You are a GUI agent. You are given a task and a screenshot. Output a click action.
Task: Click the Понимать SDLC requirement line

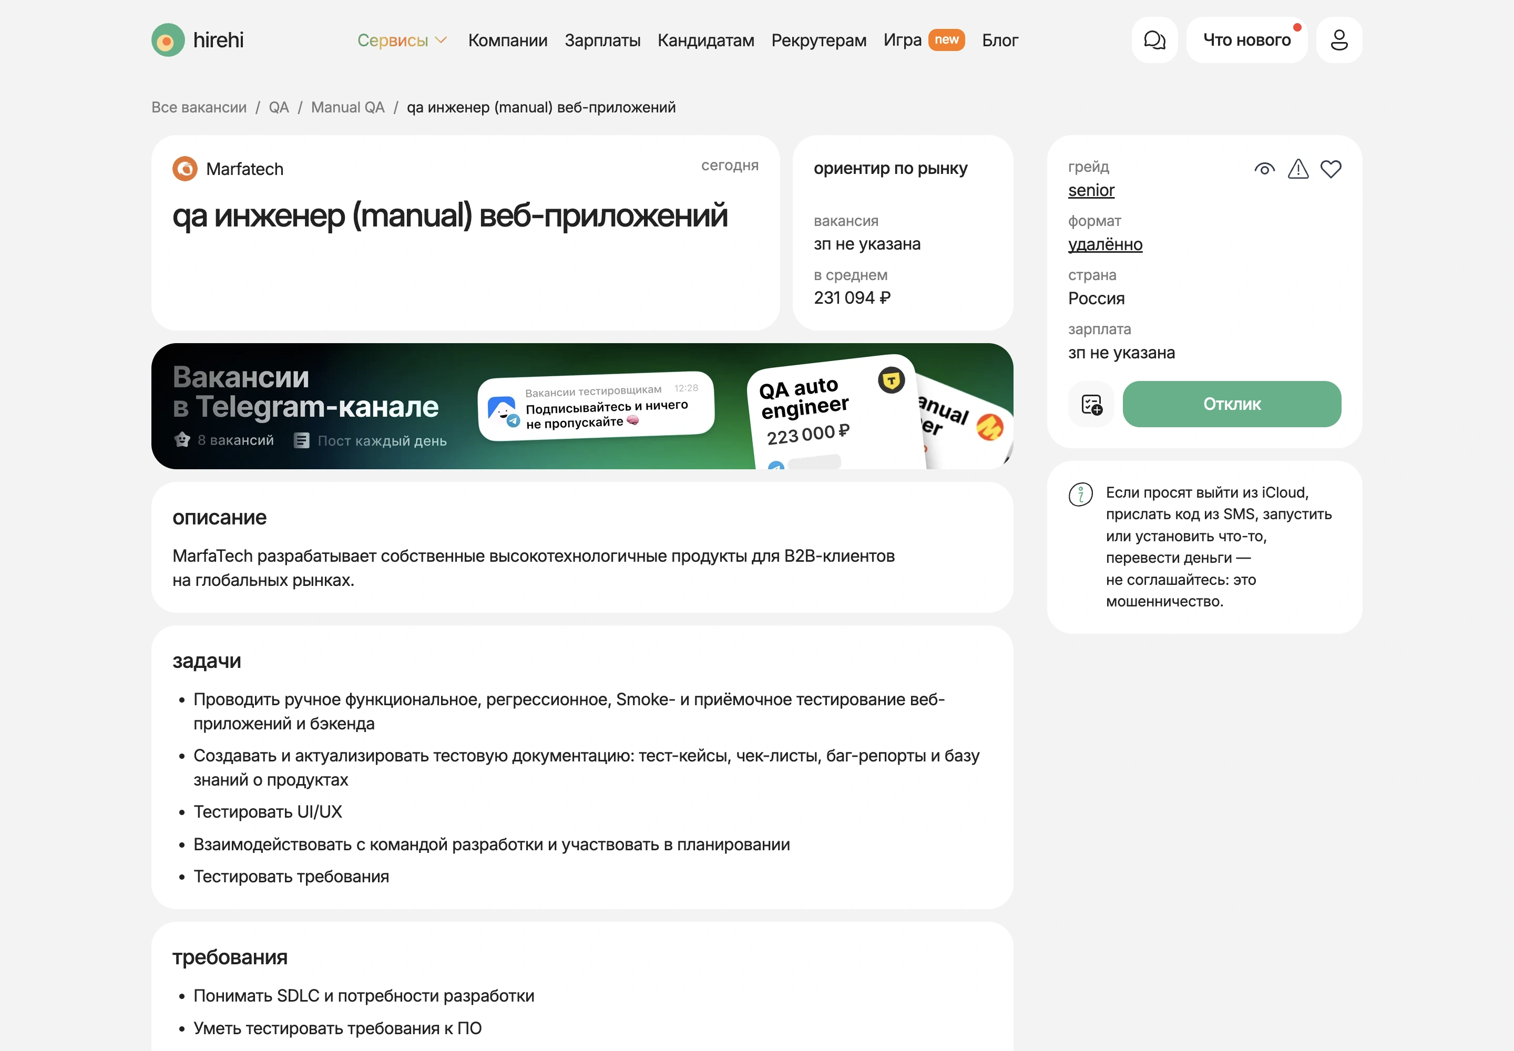tap(364, 996)
